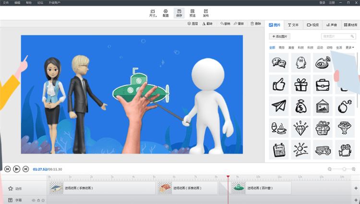The image size is (360, 204).
Task: Click plus expander on 动作 track row
Action: (x=356, y=188)
